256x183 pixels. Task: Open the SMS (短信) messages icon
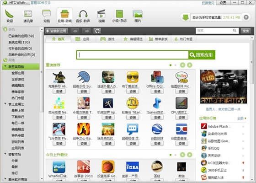pyautogui.click(x=47, y=14)
